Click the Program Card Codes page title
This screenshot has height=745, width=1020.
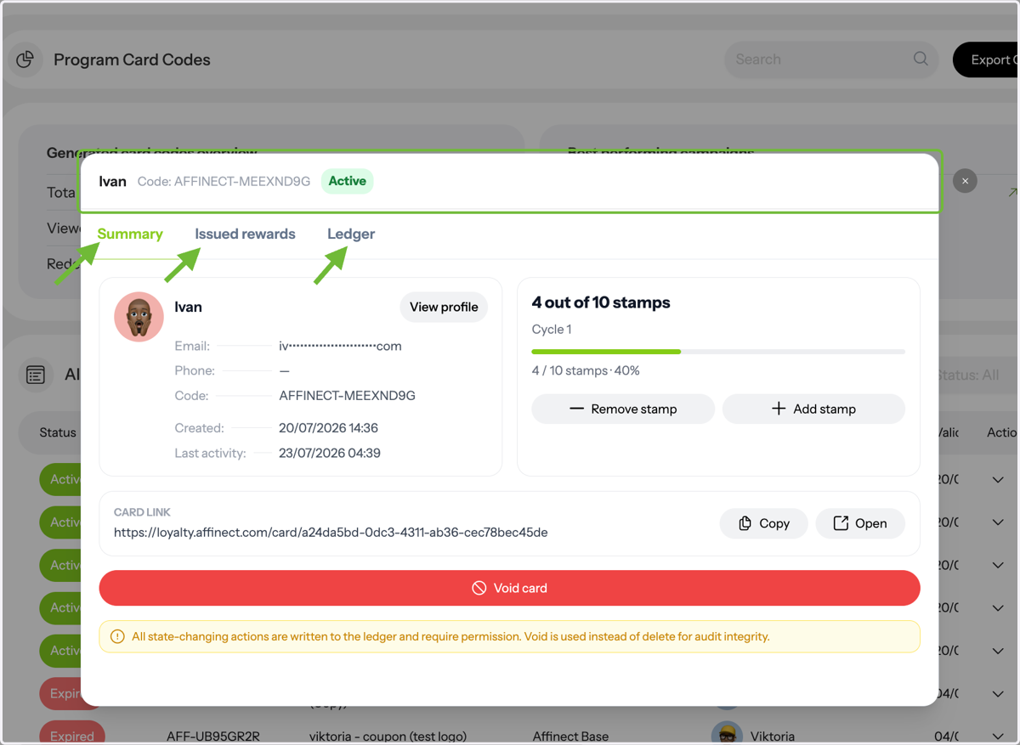click(x=132, y=59)
